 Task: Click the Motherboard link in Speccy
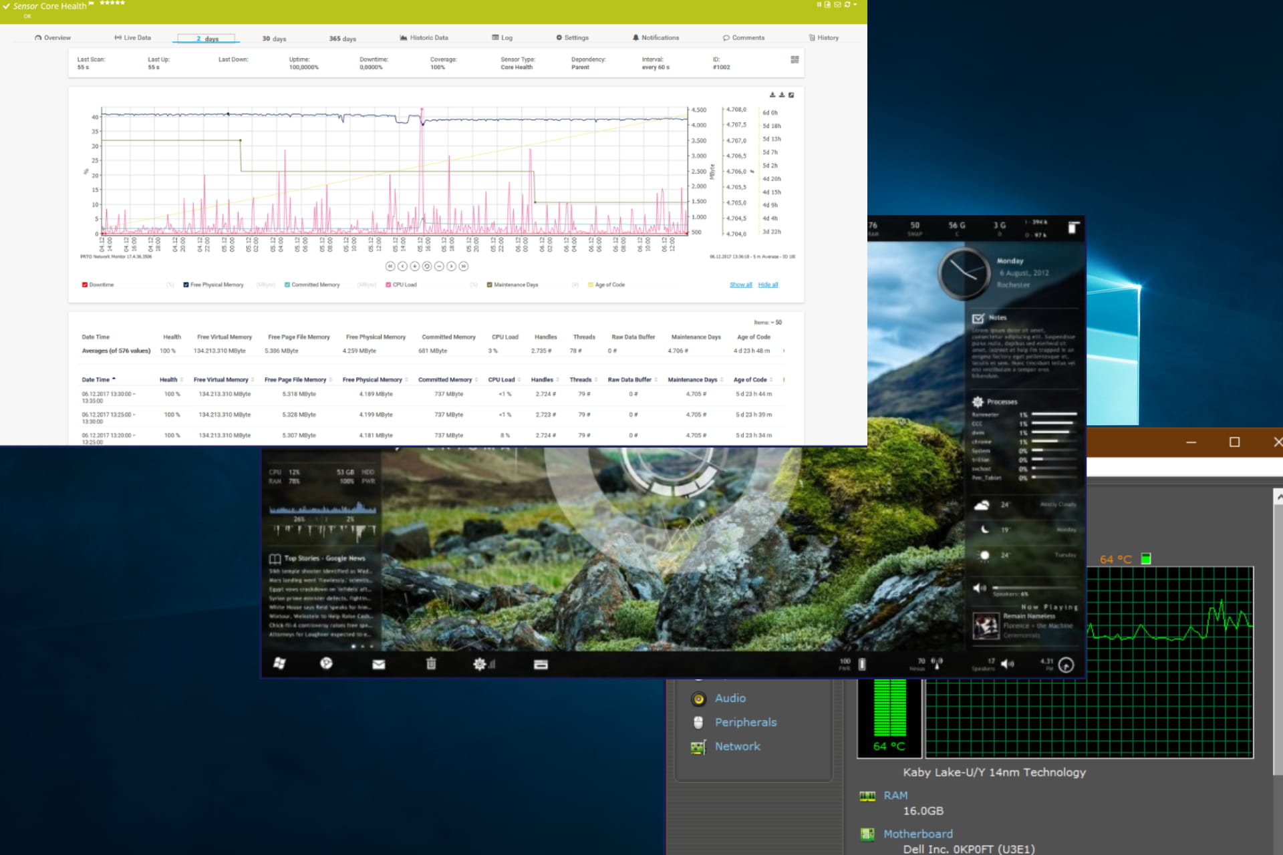click(x=918, y=834)
